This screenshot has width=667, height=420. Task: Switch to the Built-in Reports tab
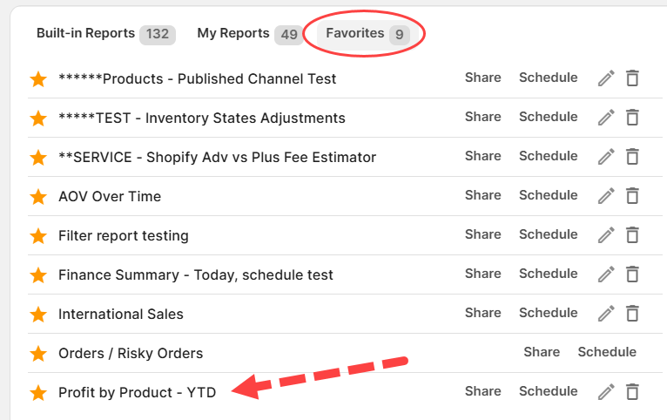pos(85,33)
